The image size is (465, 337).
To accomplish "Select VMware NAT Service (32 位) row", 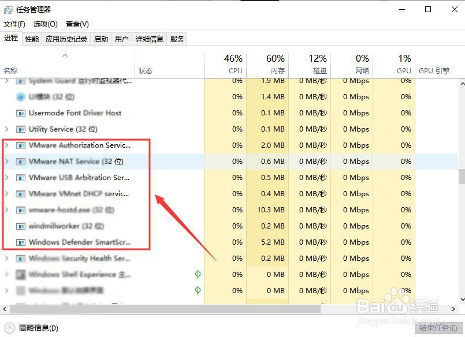I will [x=230, y=162].
